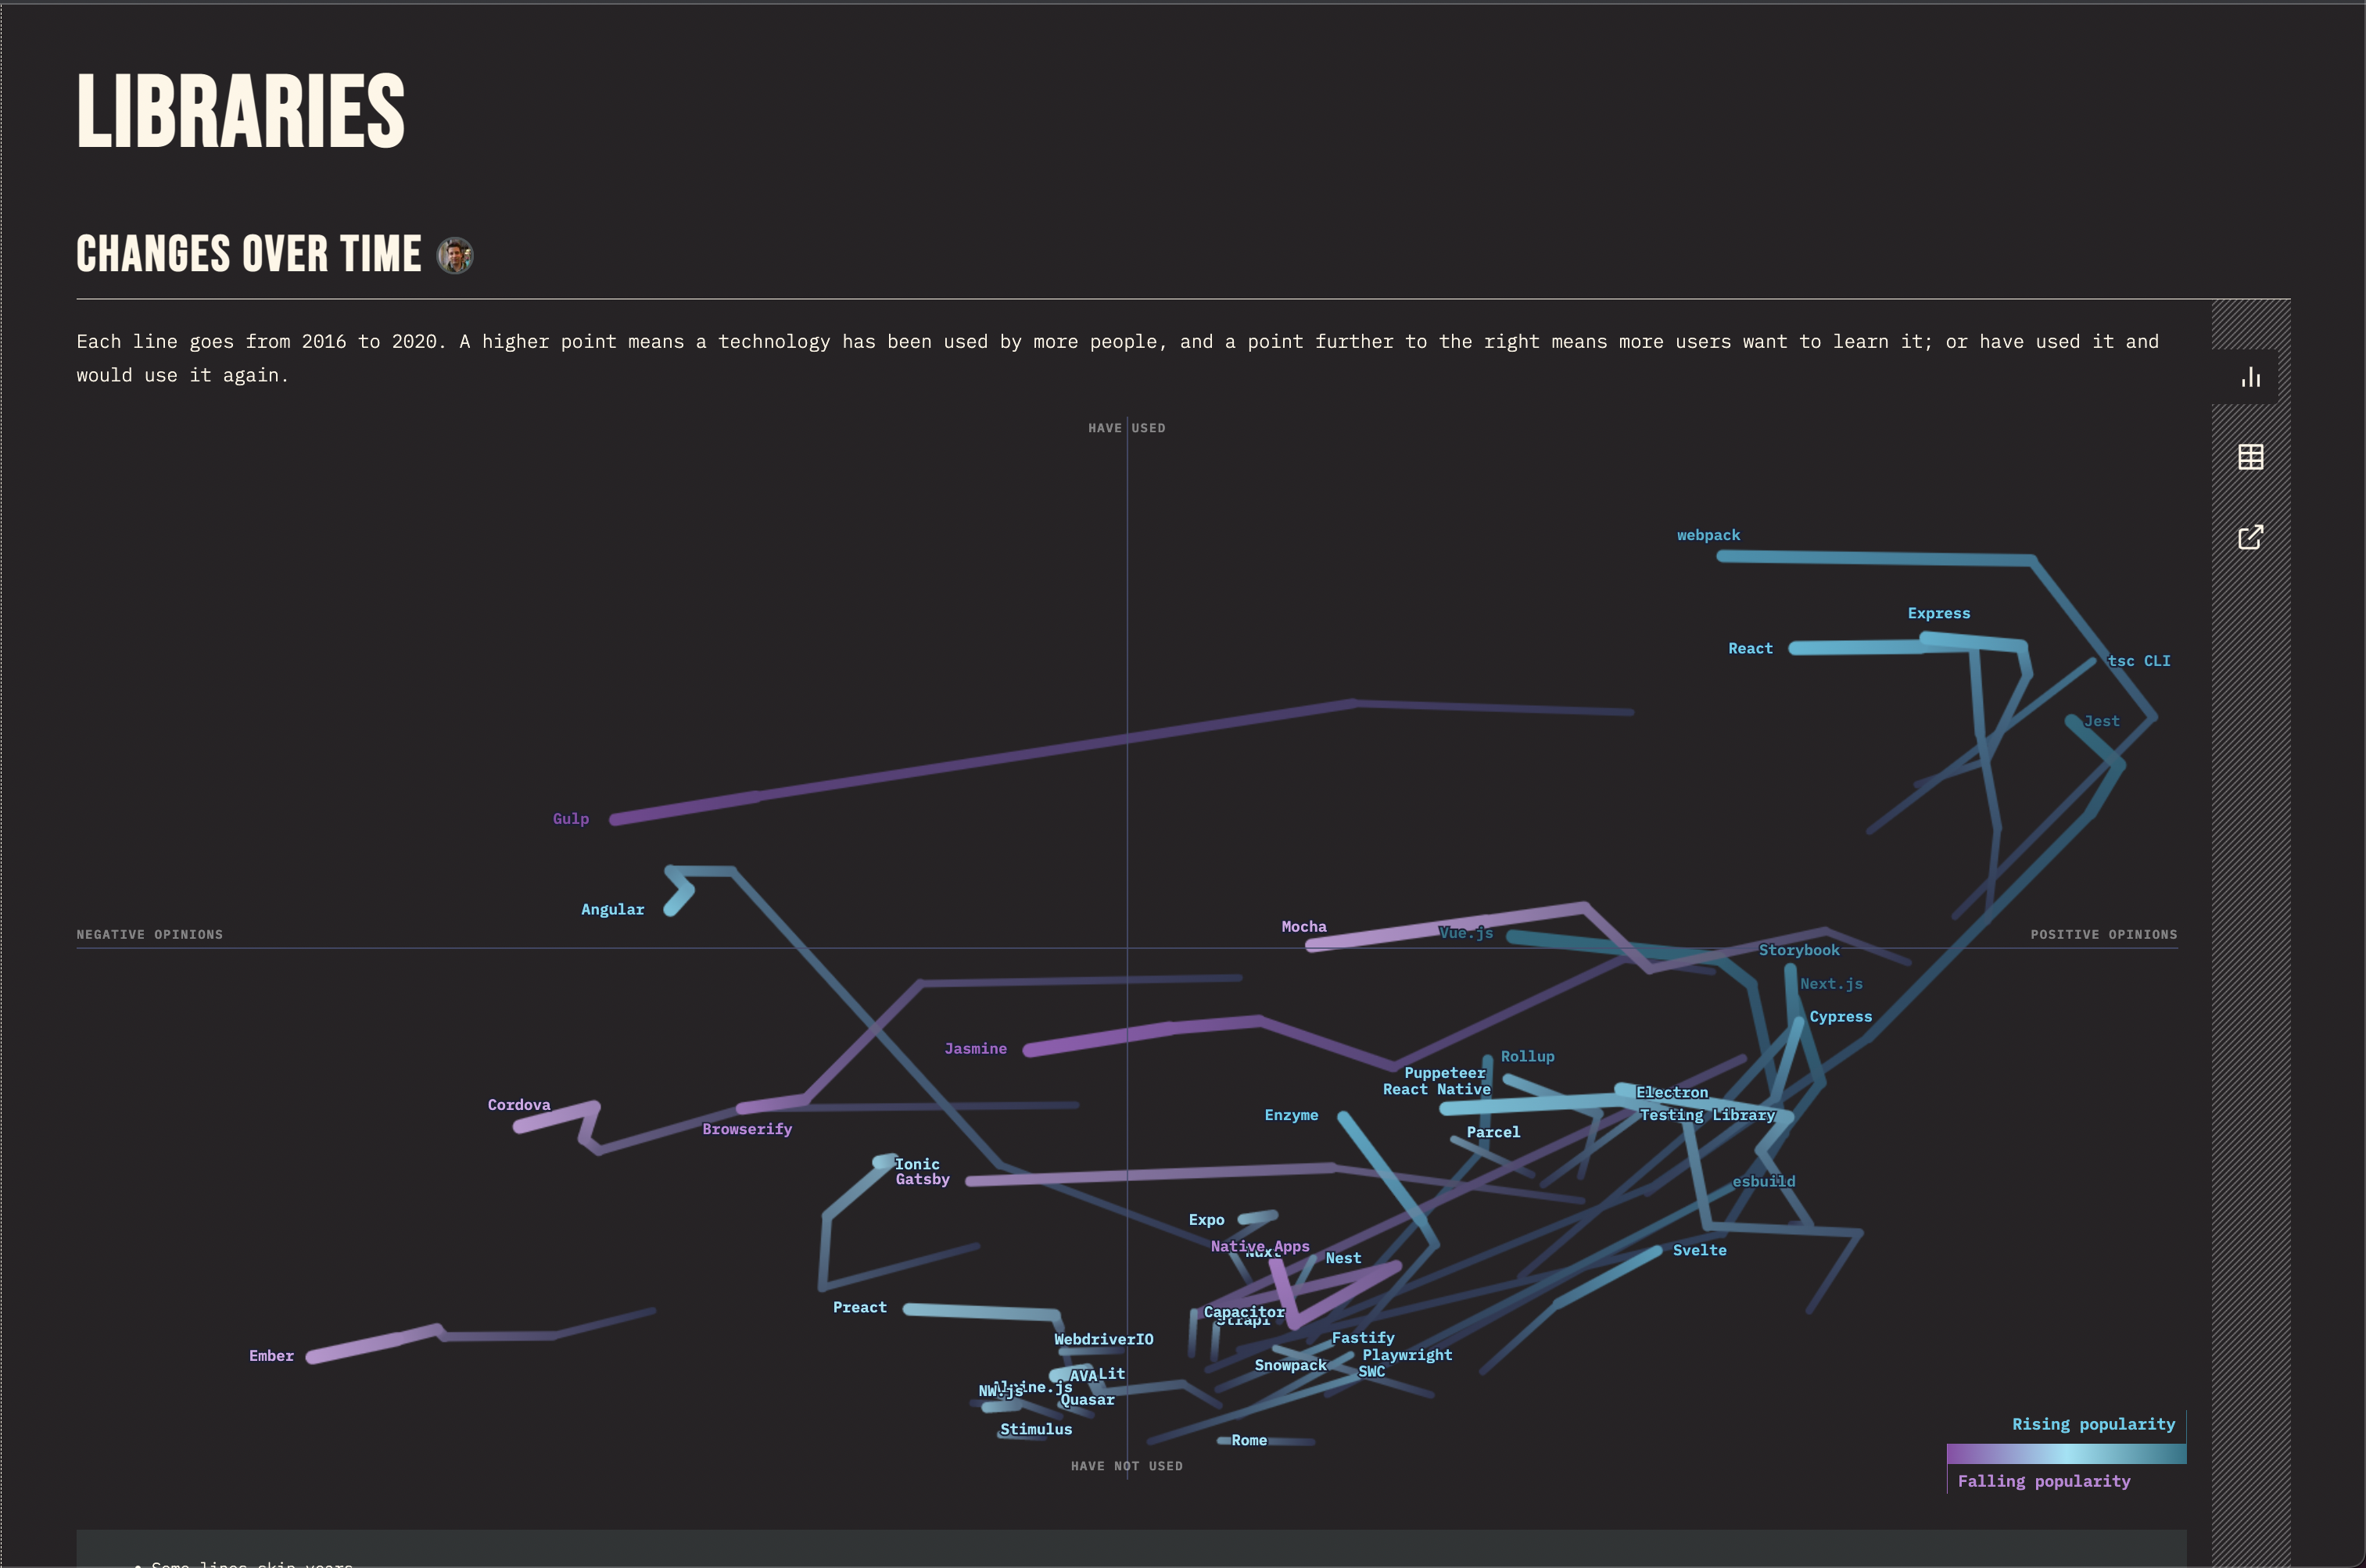Click the Ionic label
The image size is (2366, 1568).
[x=917, y=1164]
